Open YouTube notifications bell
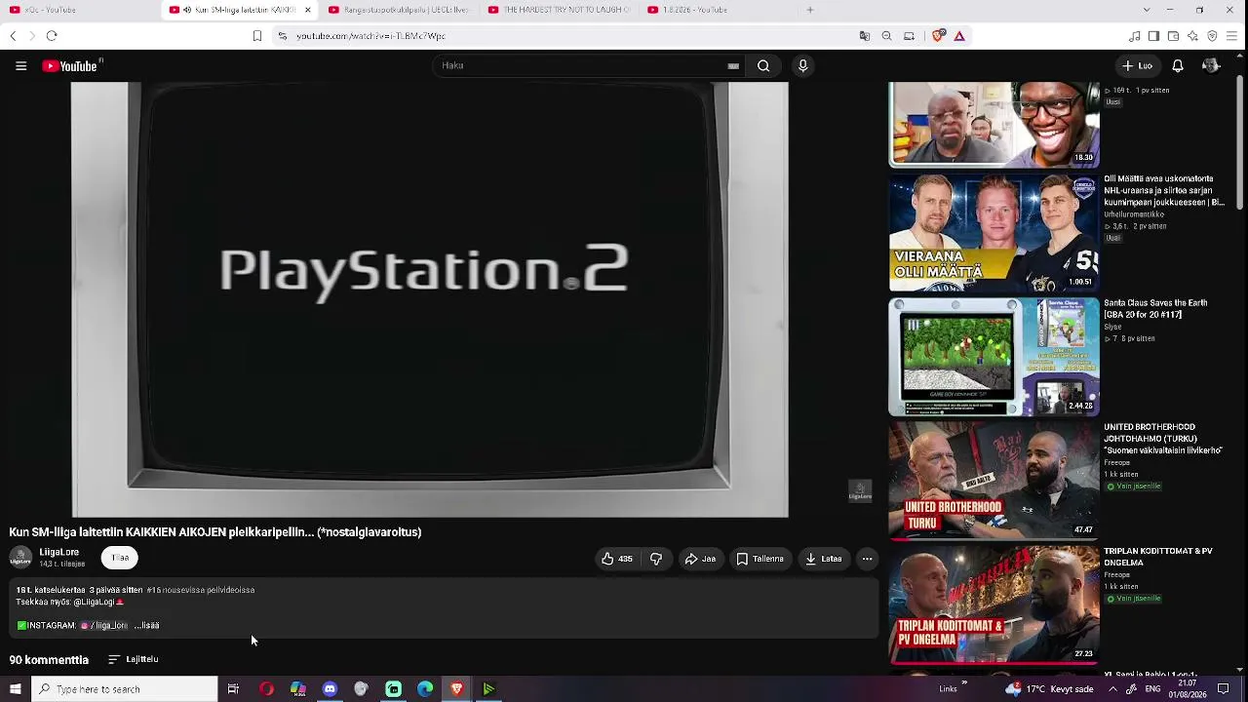The width and height of the screenshot is (1248, 702). tap(1178, 66)
